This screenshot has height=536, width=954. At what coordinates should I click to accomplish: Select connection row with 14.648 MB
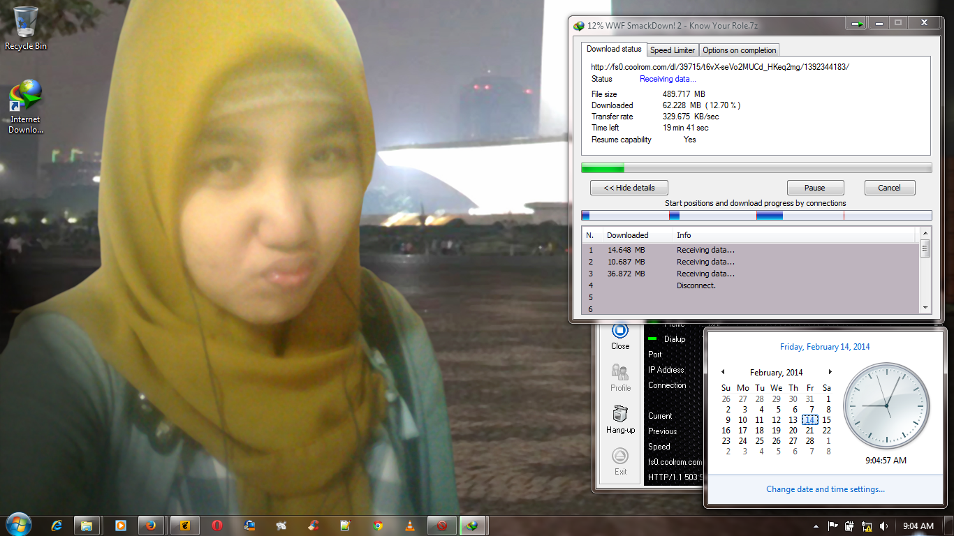click(751, 250)
